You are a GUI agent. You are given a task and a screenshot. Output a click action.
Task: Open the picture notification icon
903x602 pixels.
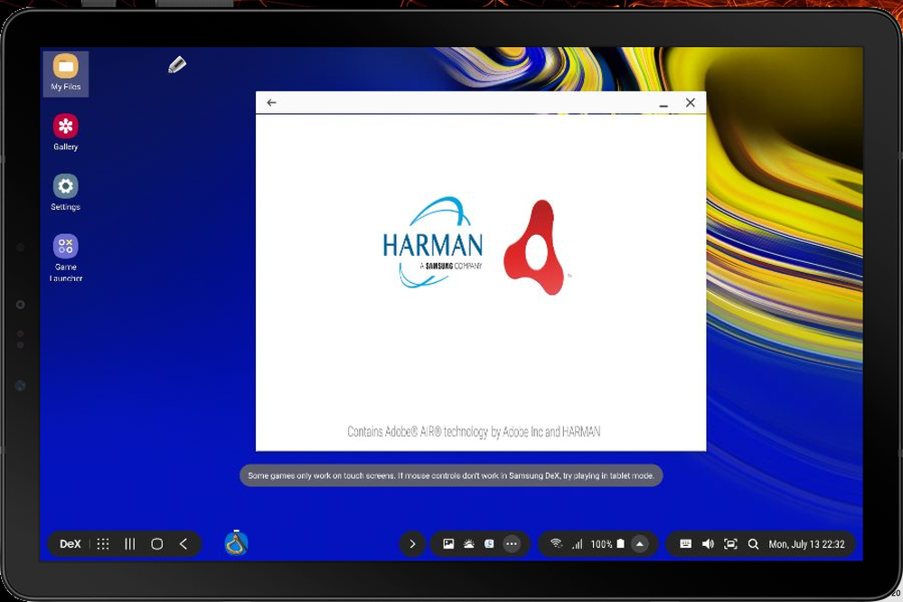click(448, 543)
